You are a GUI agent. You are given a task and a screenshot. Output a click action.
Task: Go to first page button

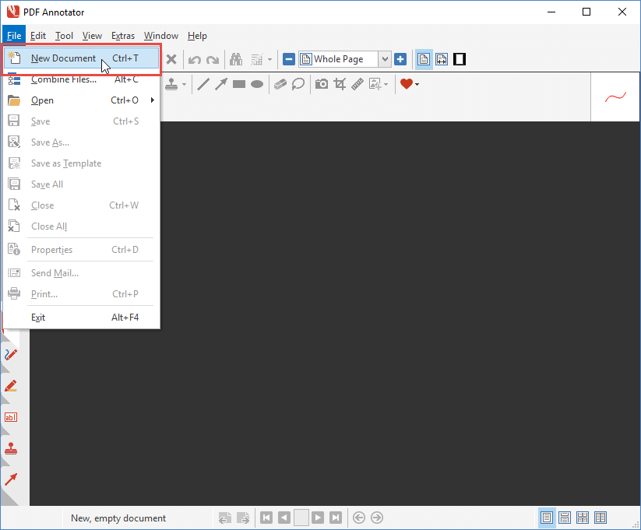(266, 518)
